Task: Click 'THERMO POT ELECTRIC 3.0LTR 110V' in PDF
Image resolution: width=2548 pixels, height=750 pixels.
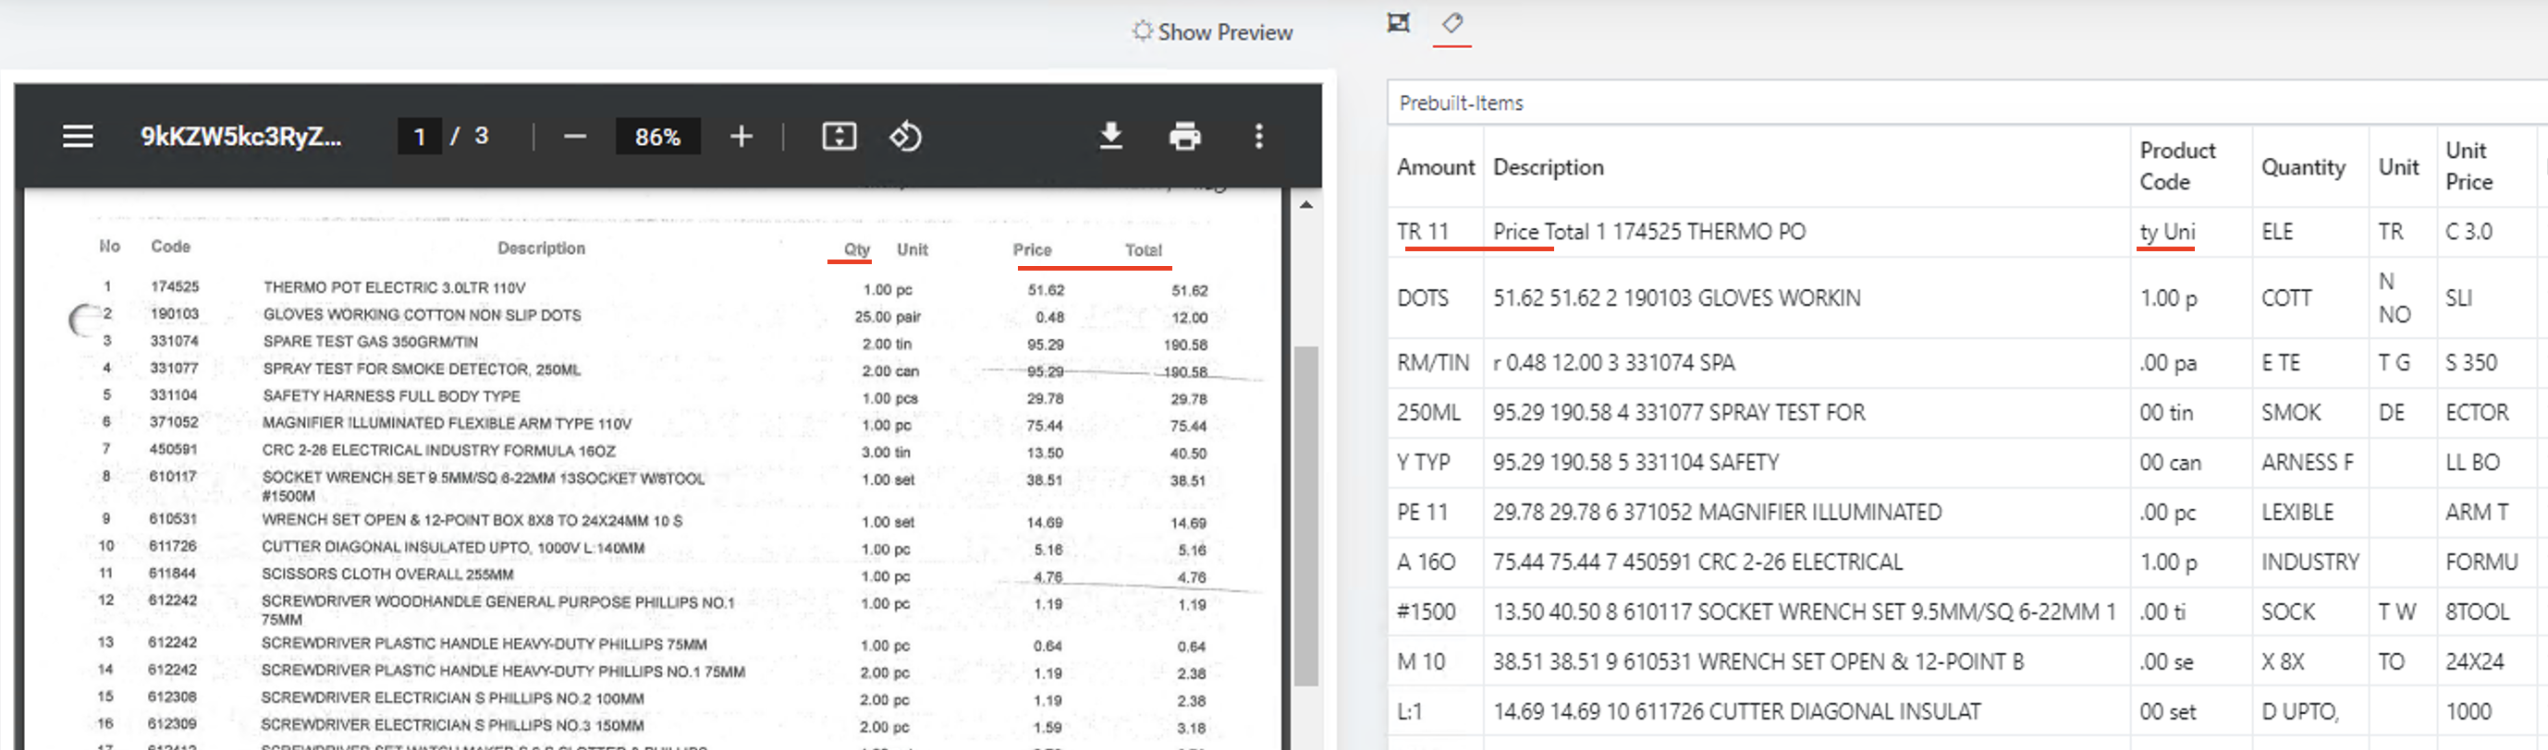Action: (394, 287)
